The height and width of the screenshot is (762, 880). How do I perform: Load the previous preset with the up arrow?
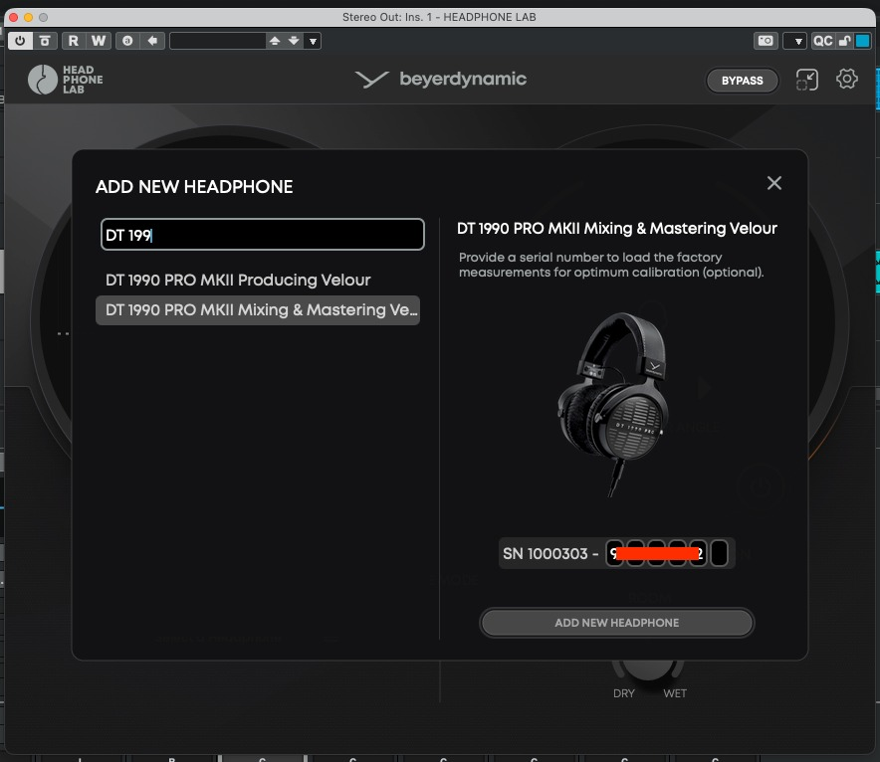[x=275, y=41]
